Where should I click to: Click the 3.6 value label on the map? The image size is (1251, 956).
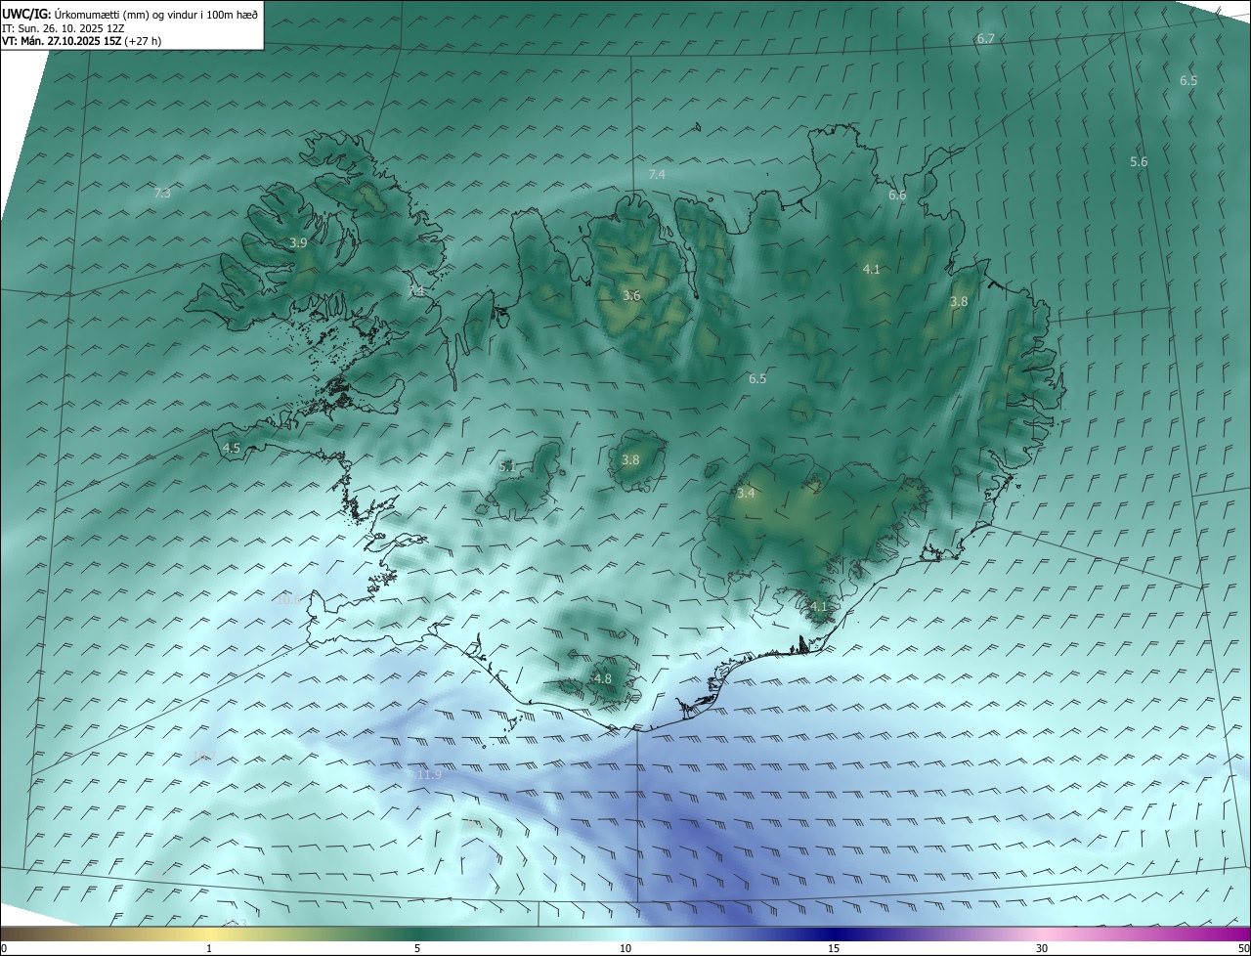point(631,296)
